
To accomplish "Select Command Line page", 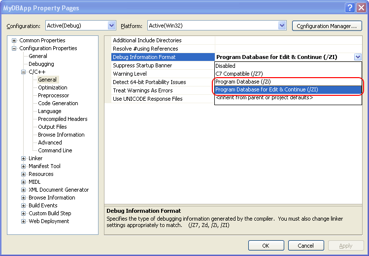I will click(55, 150).
